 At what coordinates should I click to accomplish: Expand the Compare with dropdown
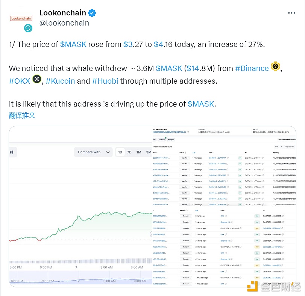pos(93,152)
